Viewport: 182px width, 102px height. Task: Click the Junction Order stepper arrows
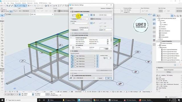(x=111, y=58)
